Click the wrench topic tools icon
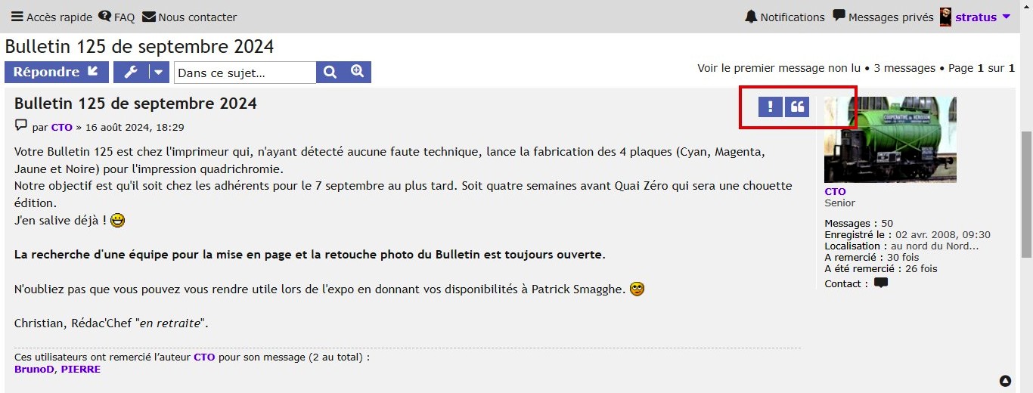The image size is (1033, 393). [x=131, y=73]
